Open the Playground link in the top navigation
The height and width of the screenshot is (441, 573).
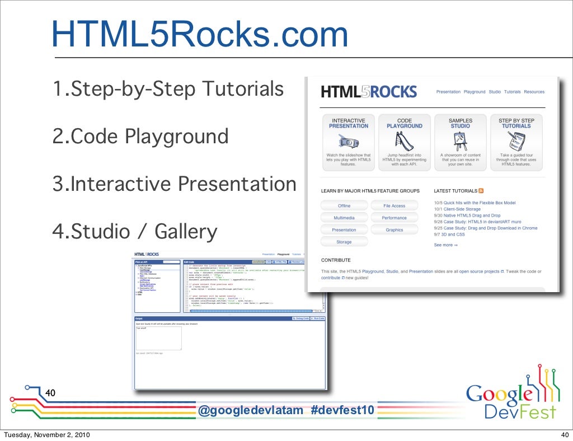(475, 92)
